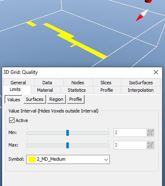This screenshot has height=186, width=165.
Task: Open the IsoSurfaces tab
Action: (x=141, y=83)
